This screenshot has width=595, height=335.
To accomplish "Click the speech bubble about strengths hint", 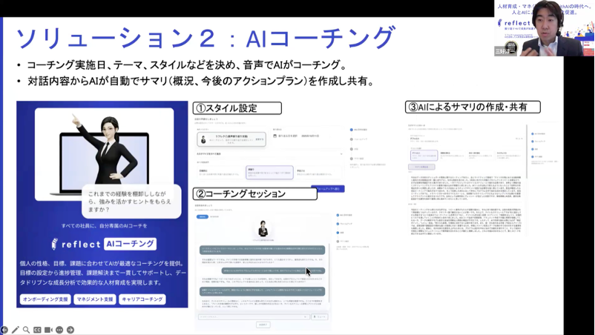I will [131, 201].
